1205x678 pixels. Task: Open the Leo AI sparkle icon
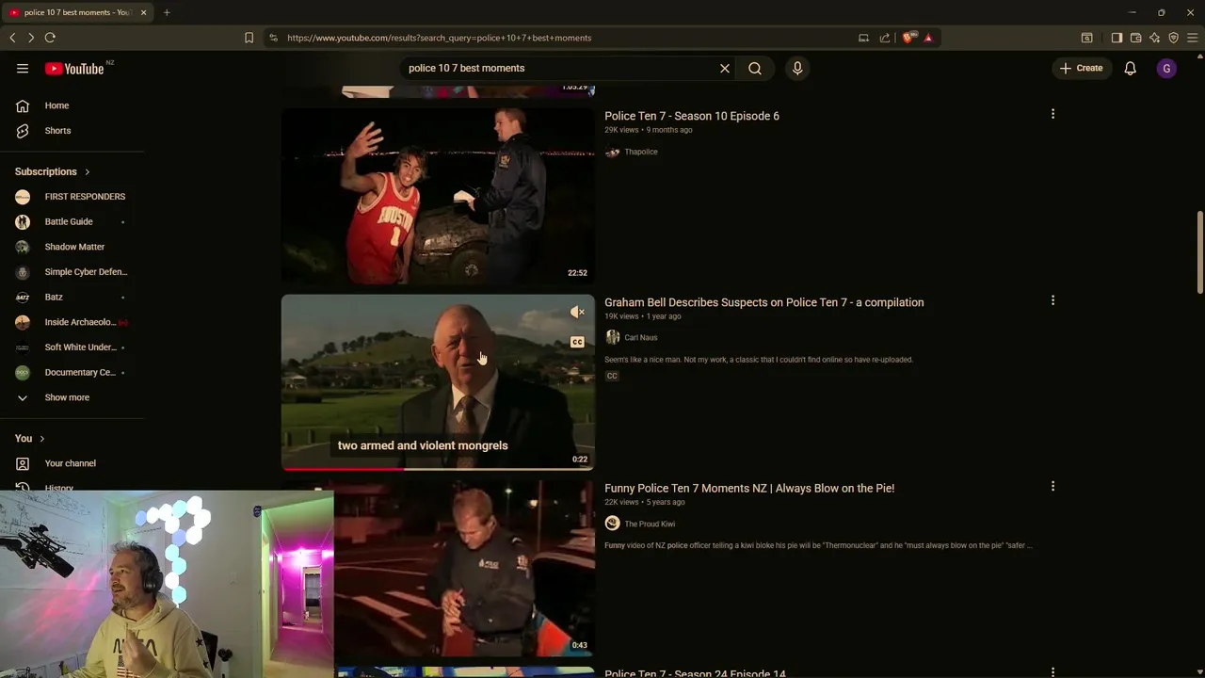(x=1154, y=38)
